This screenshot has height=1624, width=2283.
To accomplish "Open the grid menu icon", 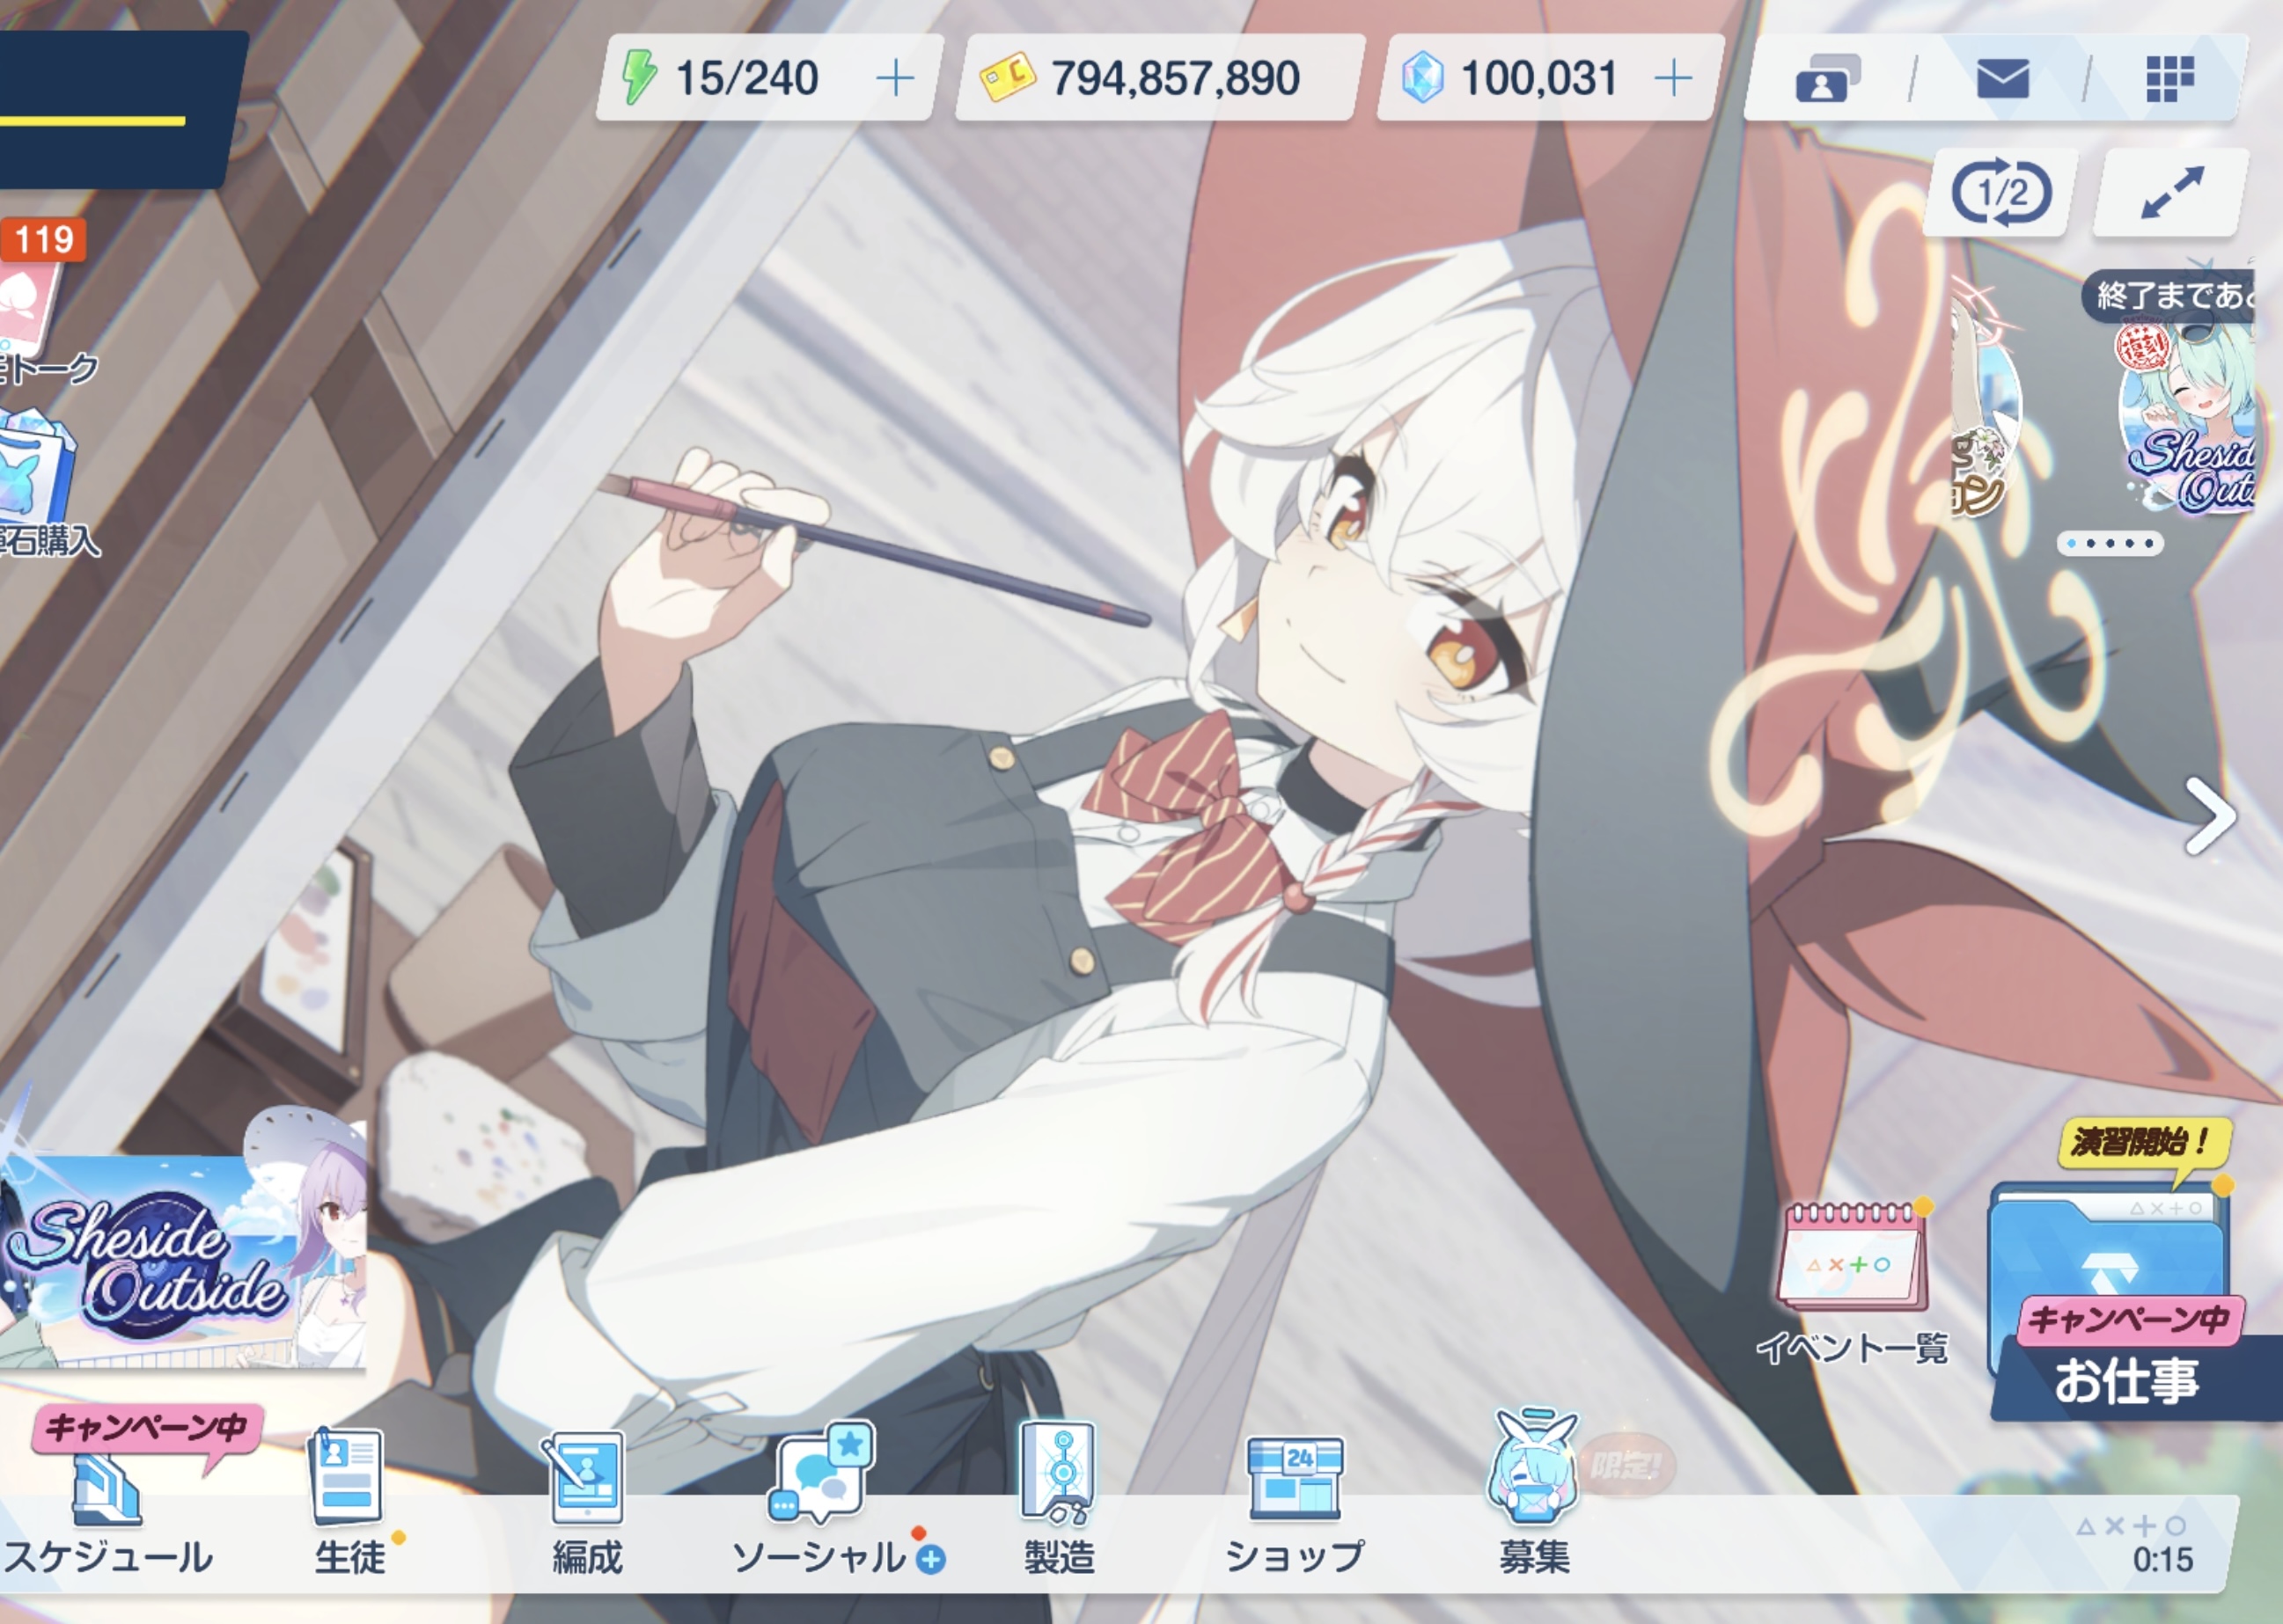I will click(x=2169, y=79).
